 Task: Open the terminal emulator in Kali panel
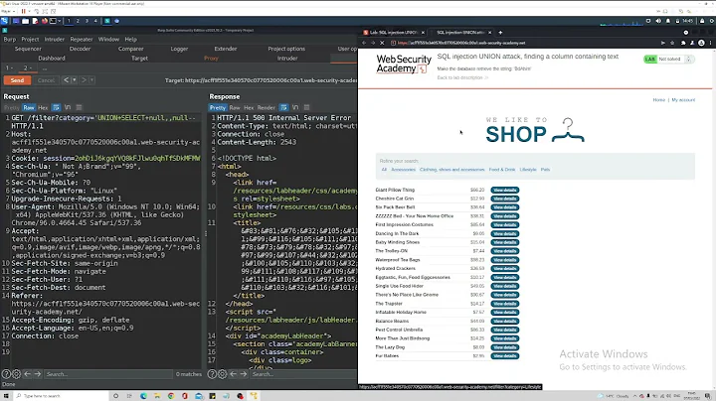[x=53, y=21]
